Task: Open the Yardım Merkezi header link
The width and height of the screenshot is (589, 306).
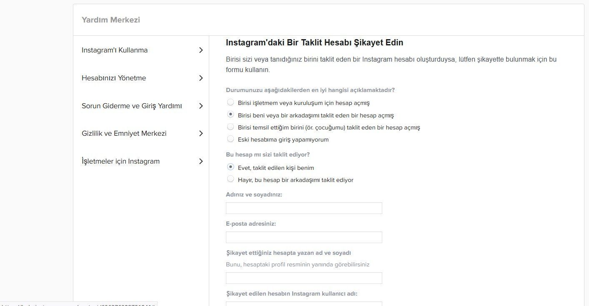Action: click(x=111, y=20)
